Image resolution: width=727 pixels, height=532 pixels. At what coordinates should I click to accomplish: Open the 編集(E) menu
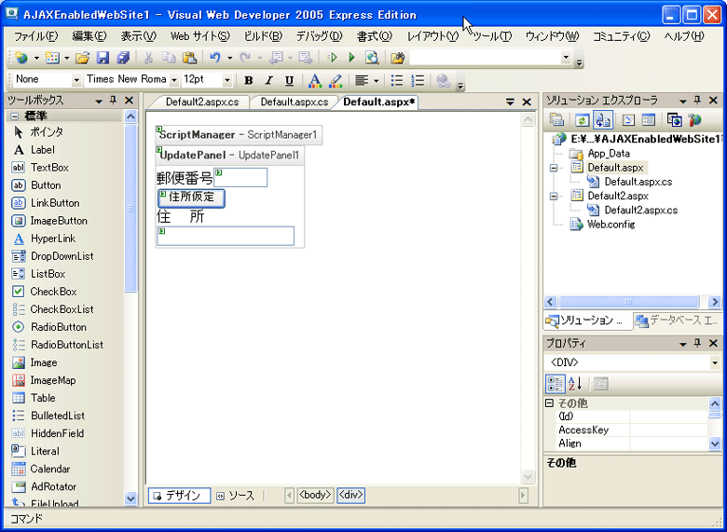89,36
